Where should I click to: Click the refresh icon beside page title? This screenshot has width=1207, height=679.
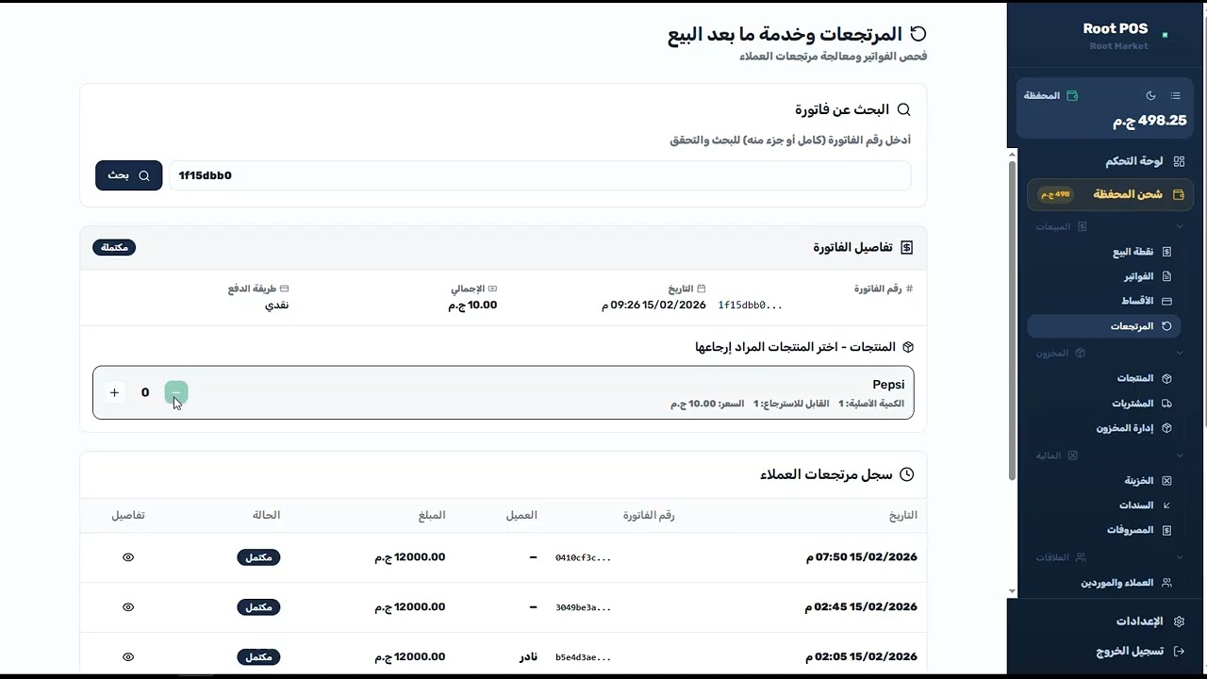click(x=918, y=34)
